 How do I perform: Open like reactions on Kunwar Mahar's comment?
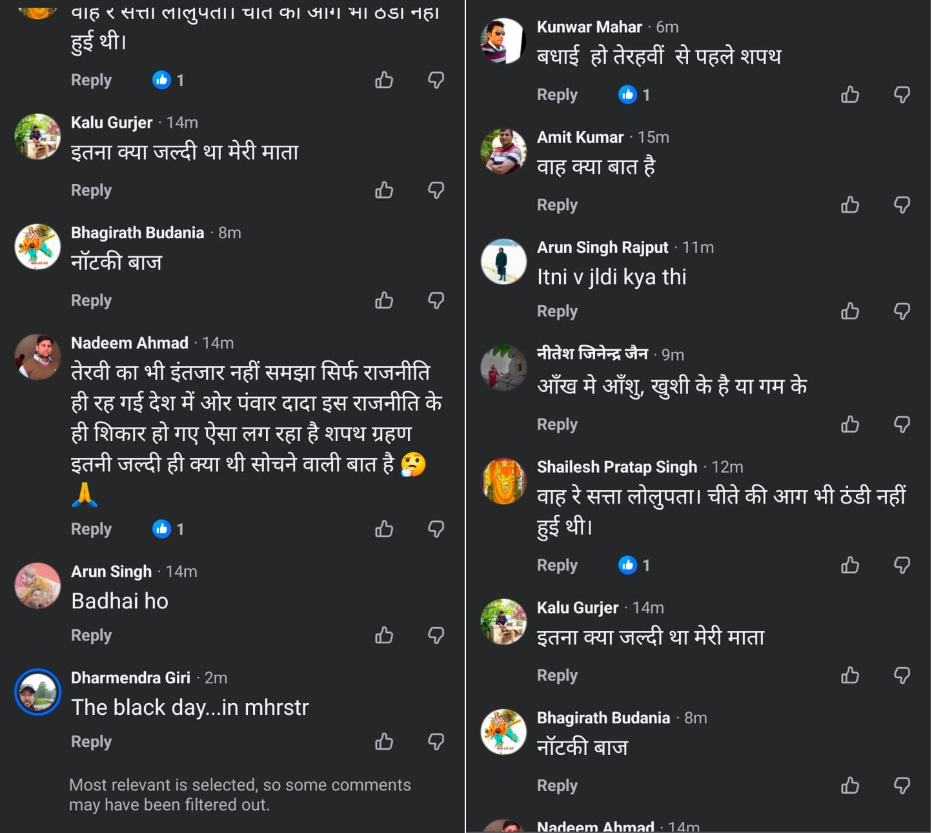point(635,95)
